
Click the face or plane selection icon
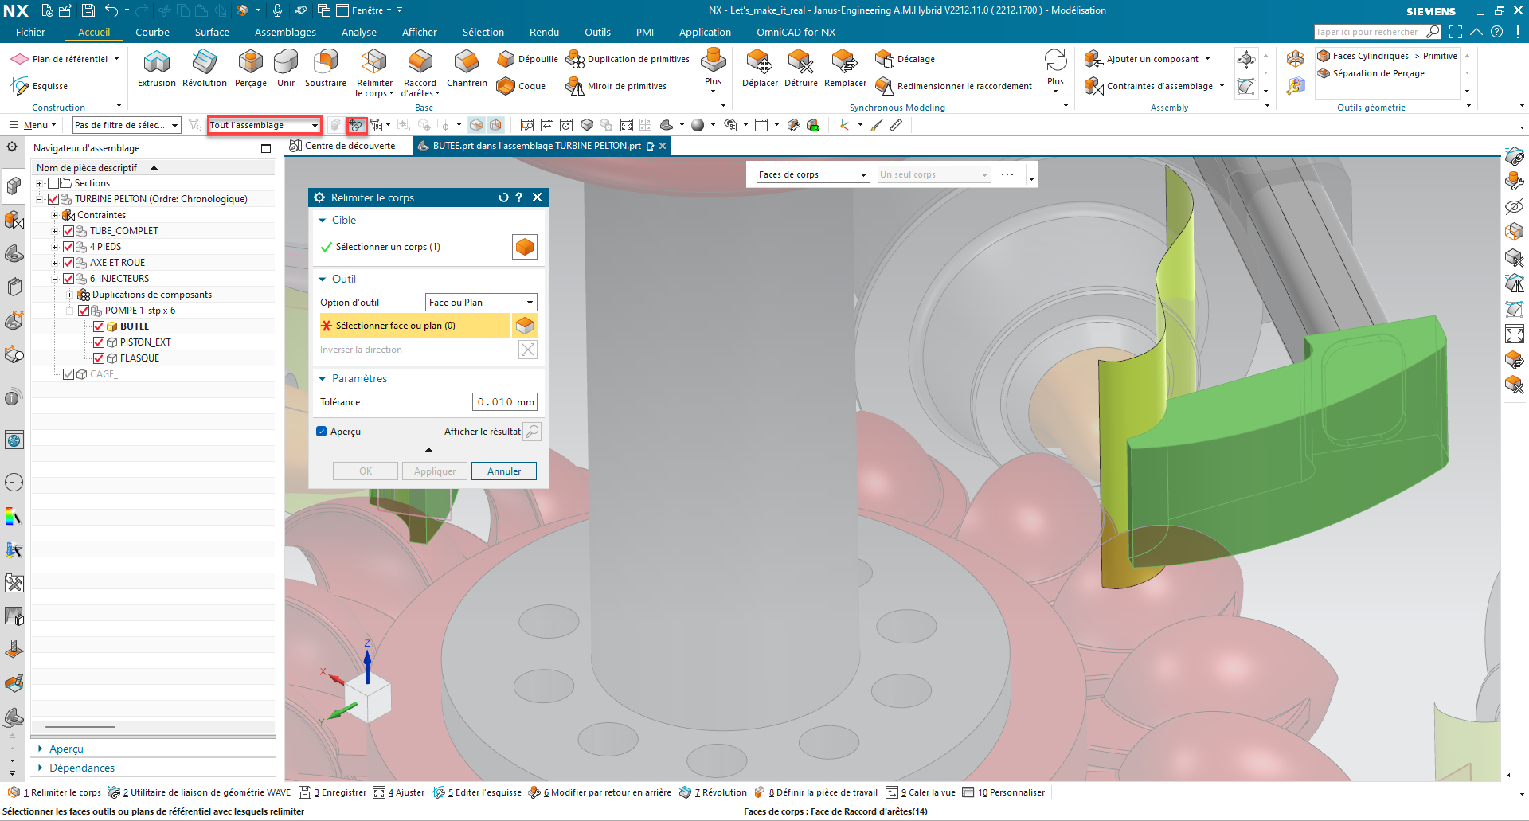pos(525,326)
